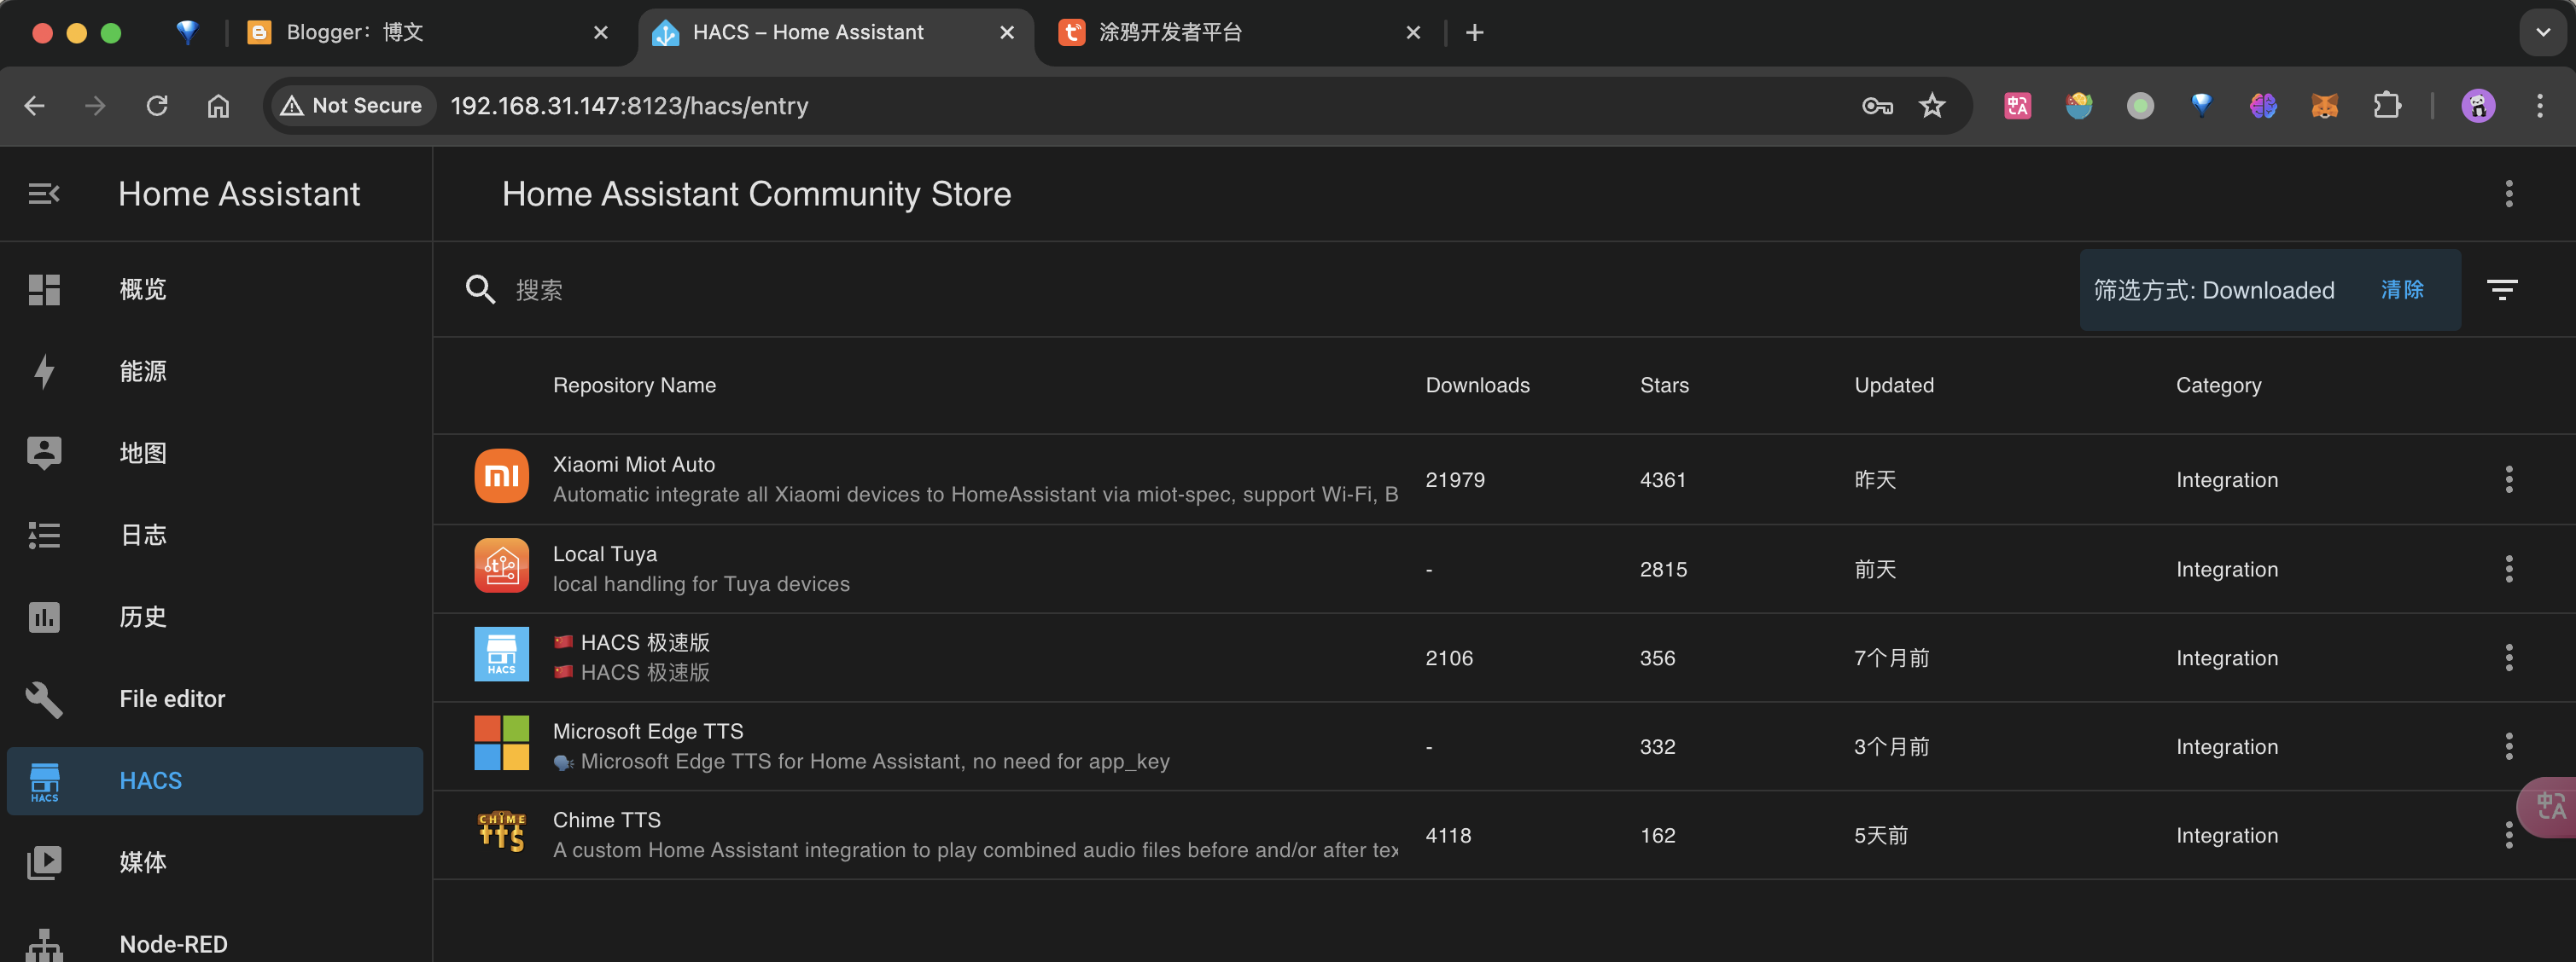Viewport: 2576px width, 962px height.
Task: Open the 概览 dashboard icon in sidebar
Action: pyautogui.click(x=44, y=289)
